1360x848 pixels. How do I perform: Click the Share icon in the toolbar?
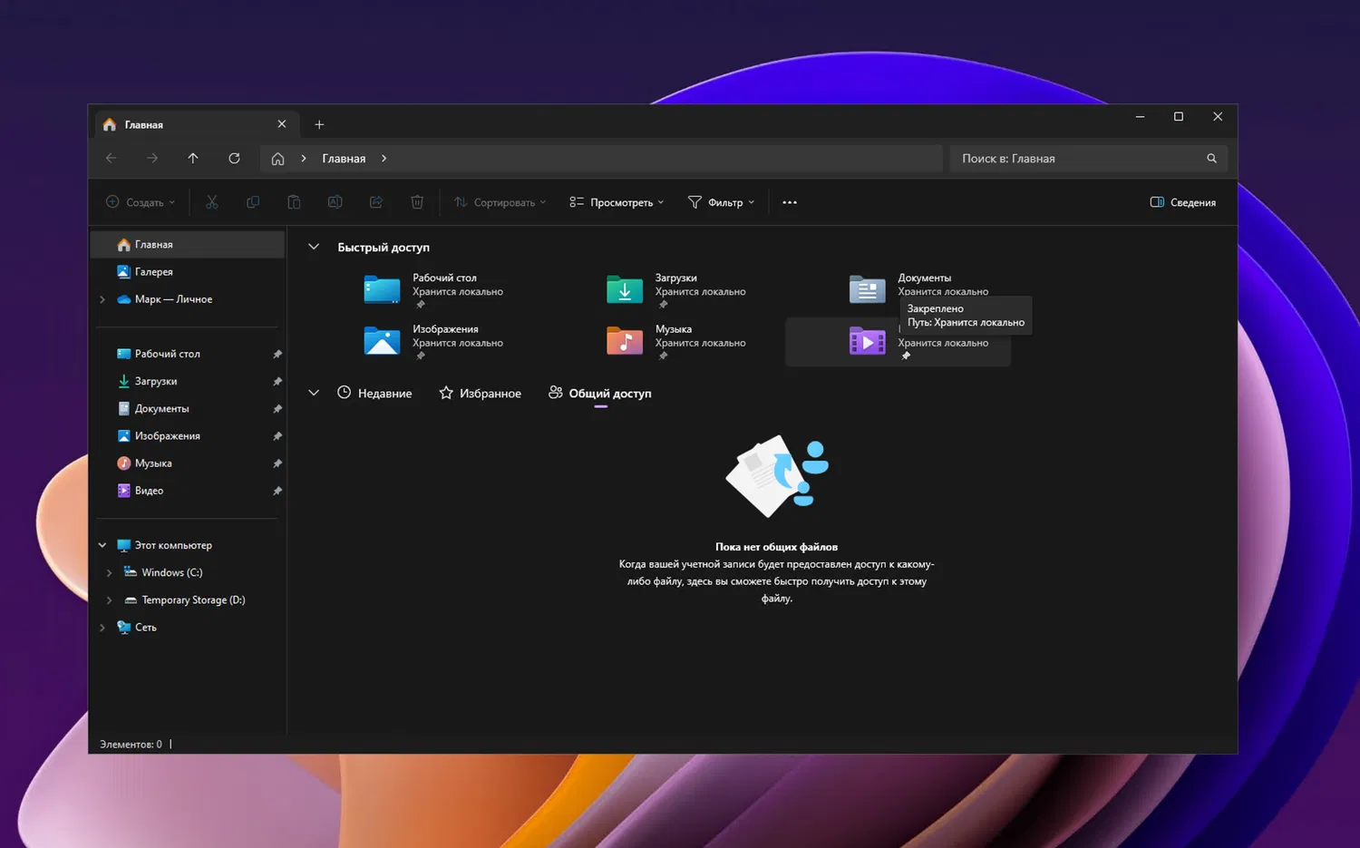(x=376, y=202)
